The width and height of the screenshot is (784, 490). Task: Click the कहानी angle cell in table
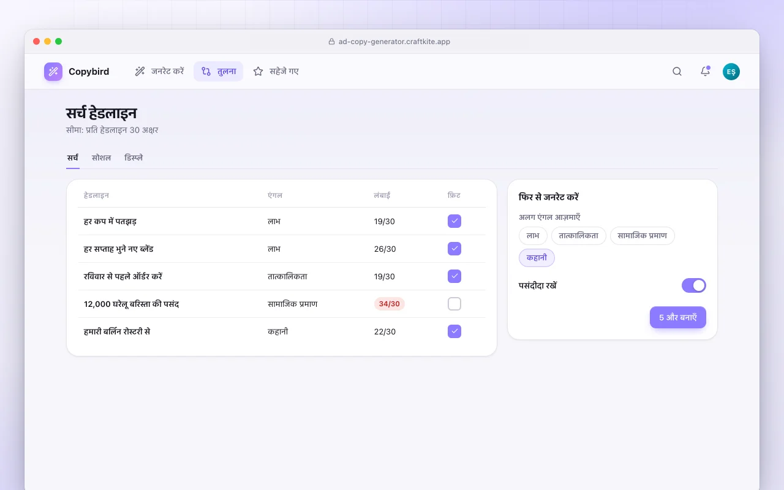click(278, 331)
